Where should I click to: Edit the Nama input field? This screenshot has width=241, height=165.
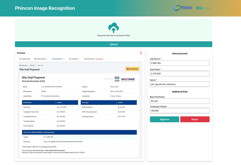(180, 84)
